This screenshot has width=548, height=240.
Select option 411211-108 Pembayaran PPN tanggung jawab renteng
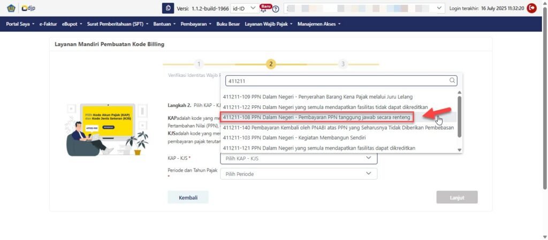point(316,117)
